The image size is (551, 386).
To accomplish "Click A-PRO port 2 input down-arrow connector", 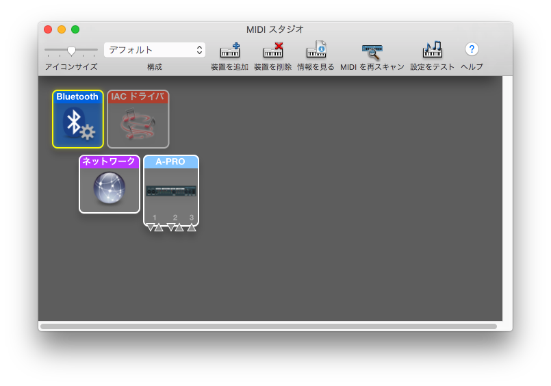I will (171, 227).
